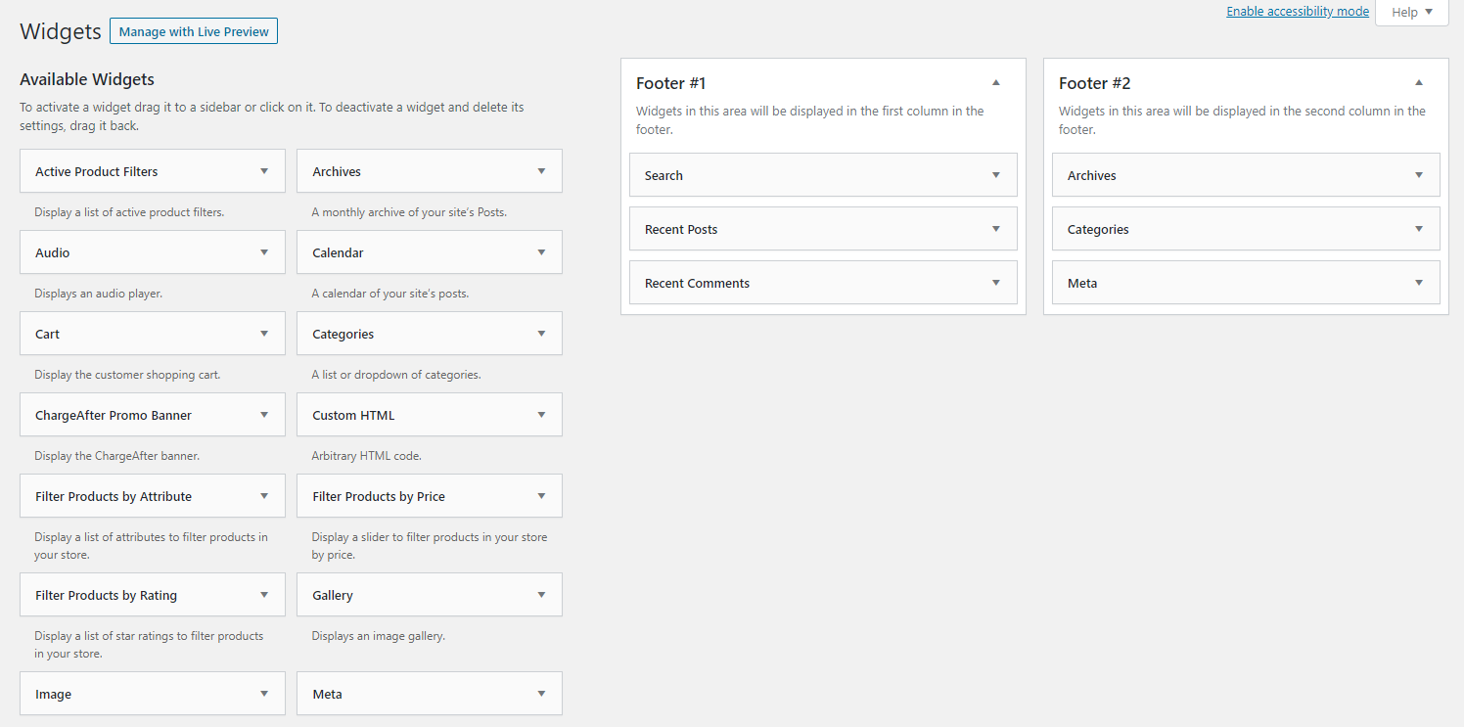
Task: Expand the Active Product Filters widget arrow
Action: pos(264,171)
